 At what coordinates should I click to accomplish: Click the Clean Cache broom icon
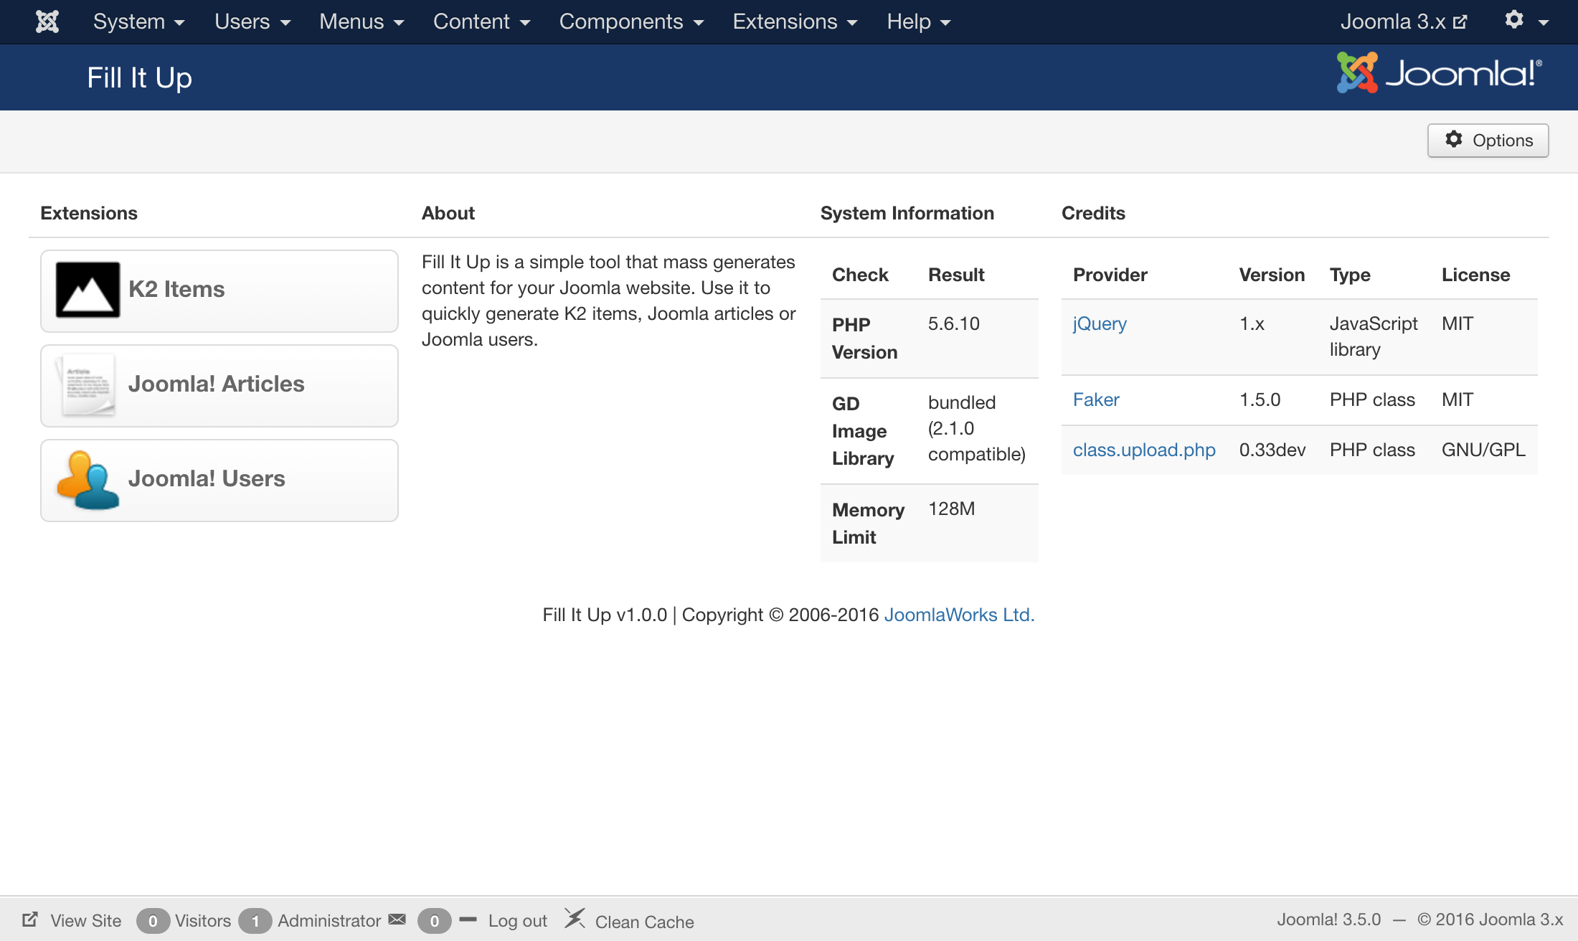click(x=575, y=918)
